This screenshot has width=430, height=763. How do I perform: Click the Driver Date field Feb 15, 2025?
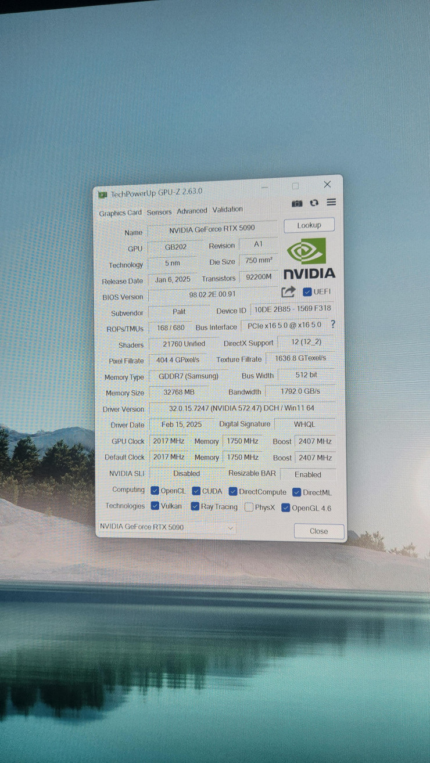coord(182,424)
